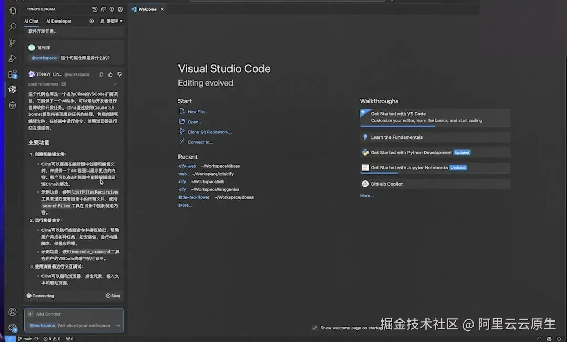This screenshot has width=567, height=342.
Task: Click Connect to link under Start
Action: [x=201, y=142]
